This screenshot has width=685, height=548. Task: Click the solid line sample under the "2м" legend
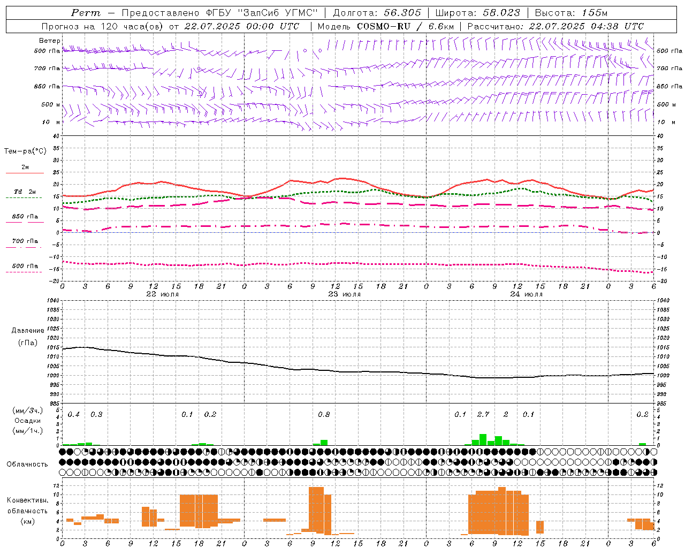click(x=25, y=173)
